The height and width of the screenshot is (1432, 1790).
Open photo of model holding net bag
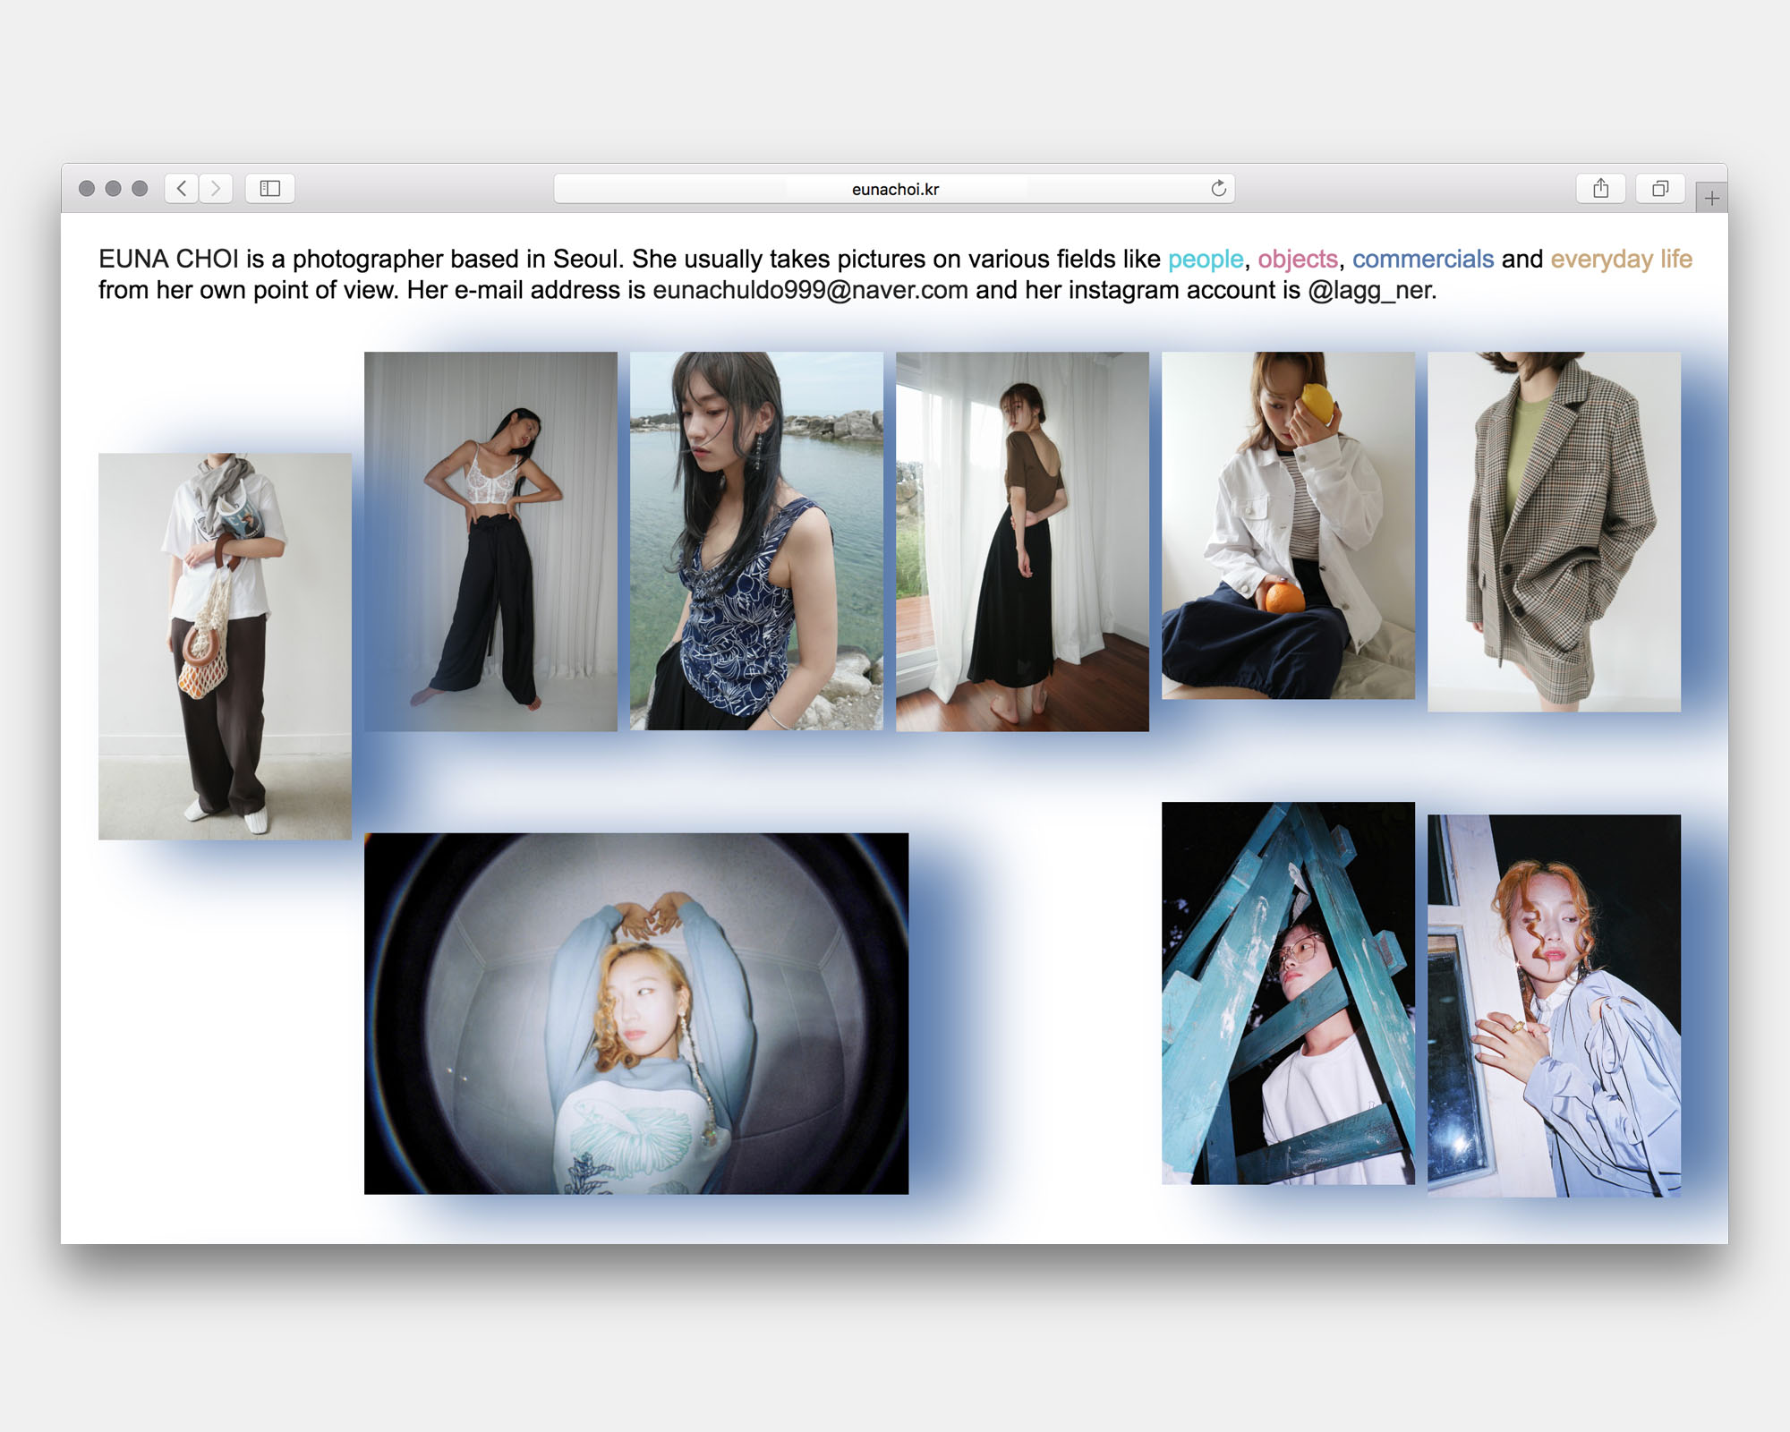click(225, 646)
